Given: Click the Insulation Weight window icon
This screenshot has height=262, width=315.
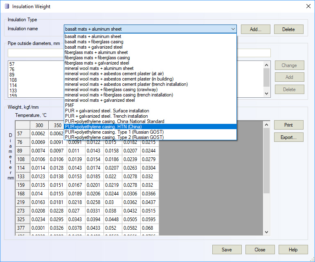Looking at the screenshot, I should (7, 6).
